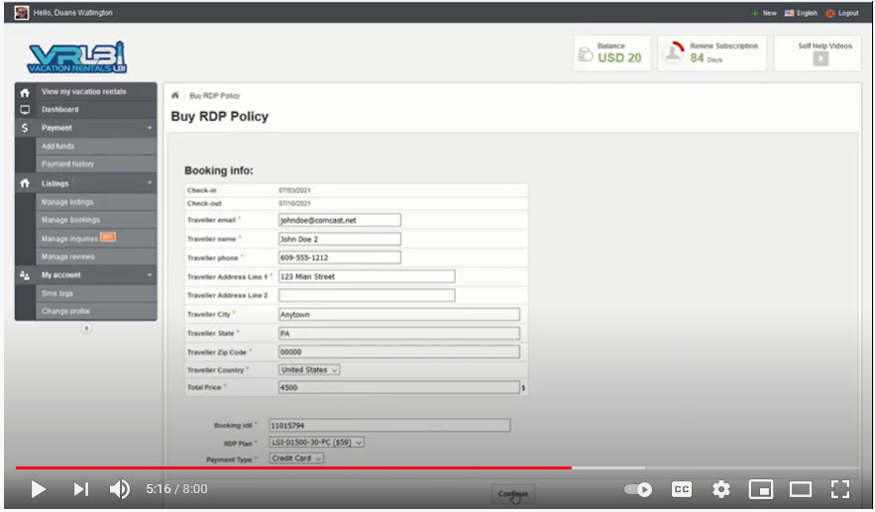The image size is (875, 512).
Task: Edit the Traveller State field
Action: coord(399,334)
